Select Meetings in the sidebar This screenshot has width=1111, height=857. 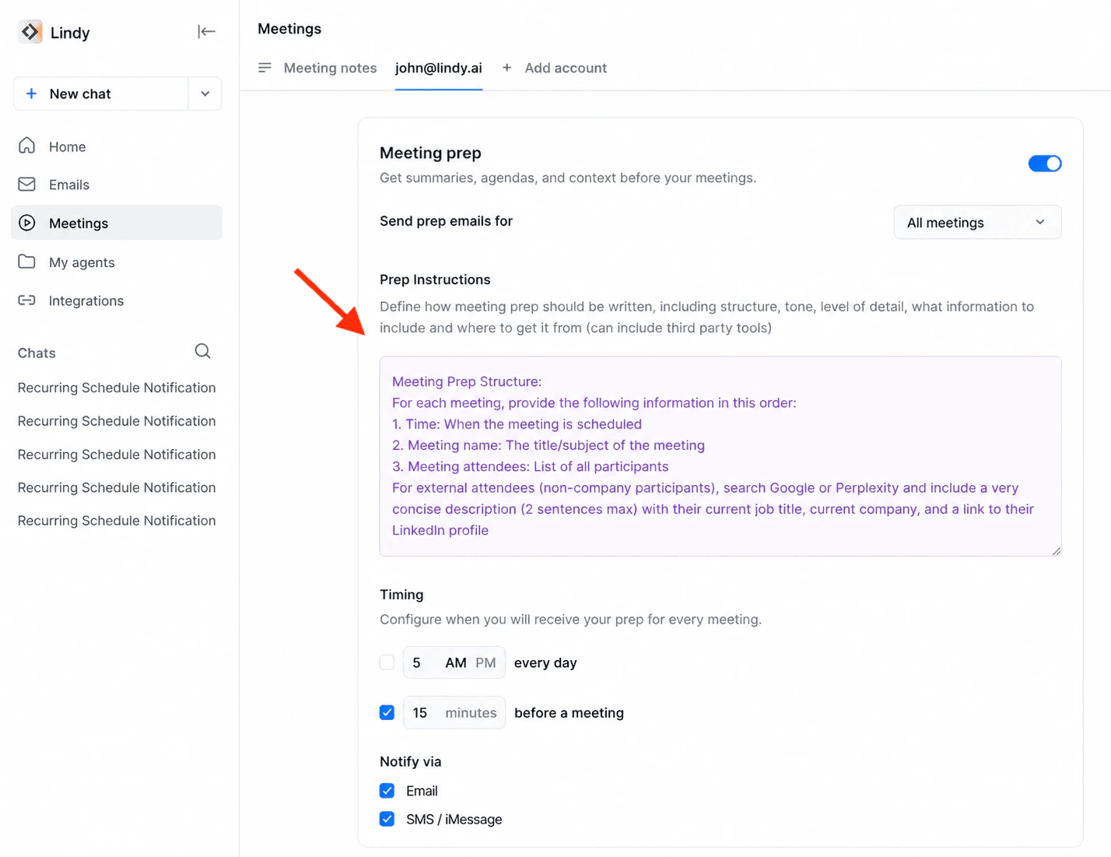click(117, 223)
